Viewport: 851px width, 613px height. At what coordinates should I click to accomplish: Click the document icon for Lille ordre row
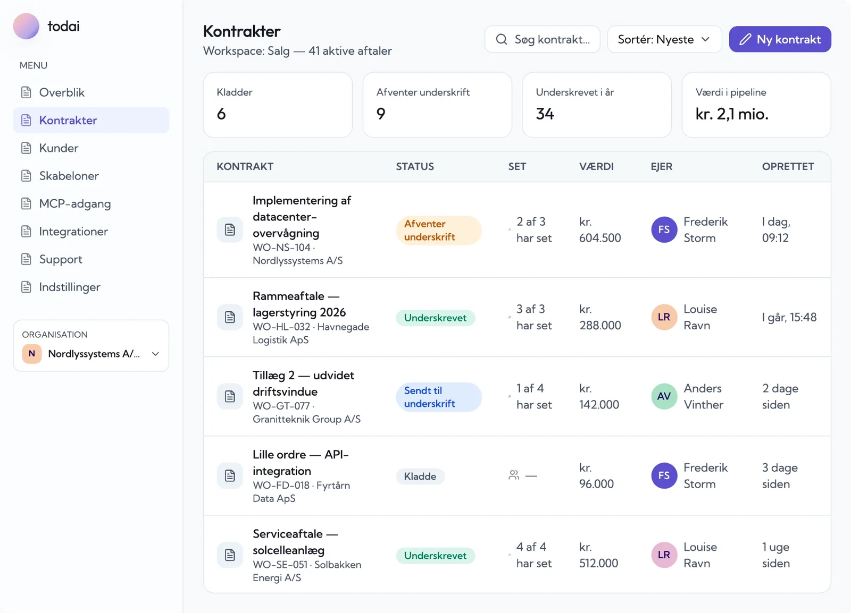coord(230,475)
